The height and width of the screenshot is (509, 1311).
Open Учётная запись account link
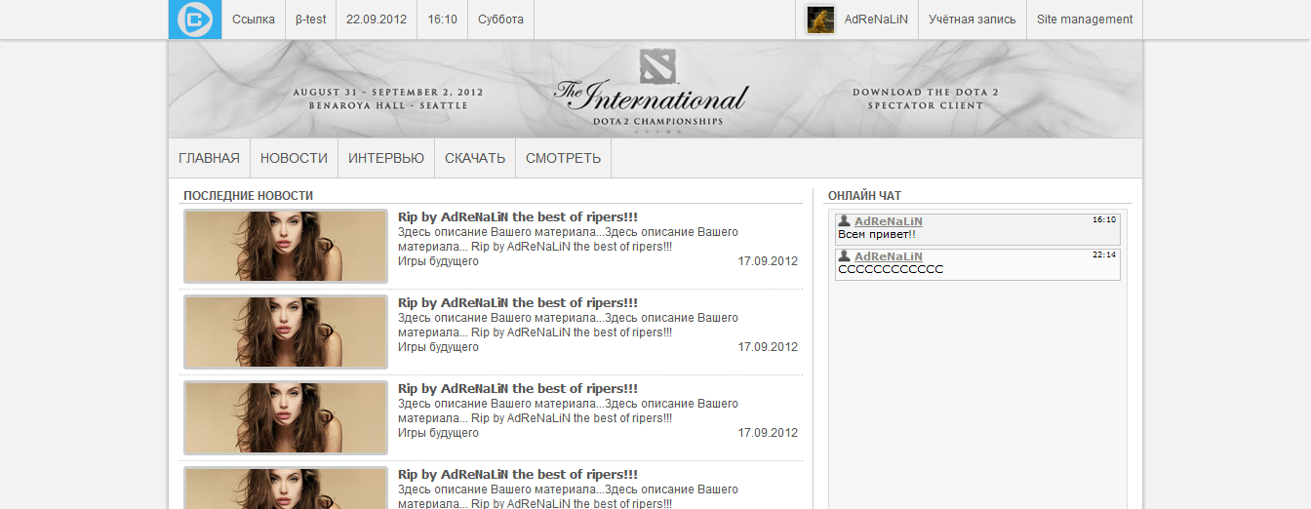pyautogui.click(x=972, y=20)
